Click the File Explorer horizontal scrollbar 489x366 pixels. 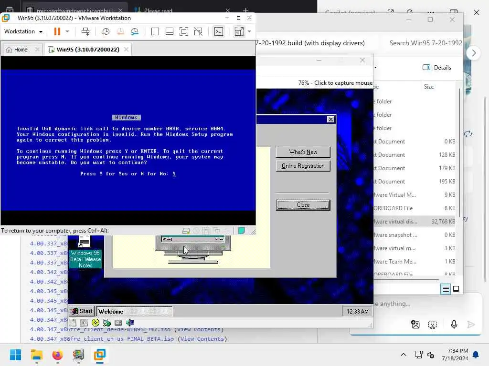coord(406,280)
